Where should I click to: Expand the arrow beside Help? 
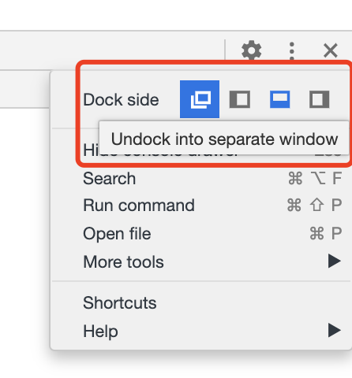[335, 330]
